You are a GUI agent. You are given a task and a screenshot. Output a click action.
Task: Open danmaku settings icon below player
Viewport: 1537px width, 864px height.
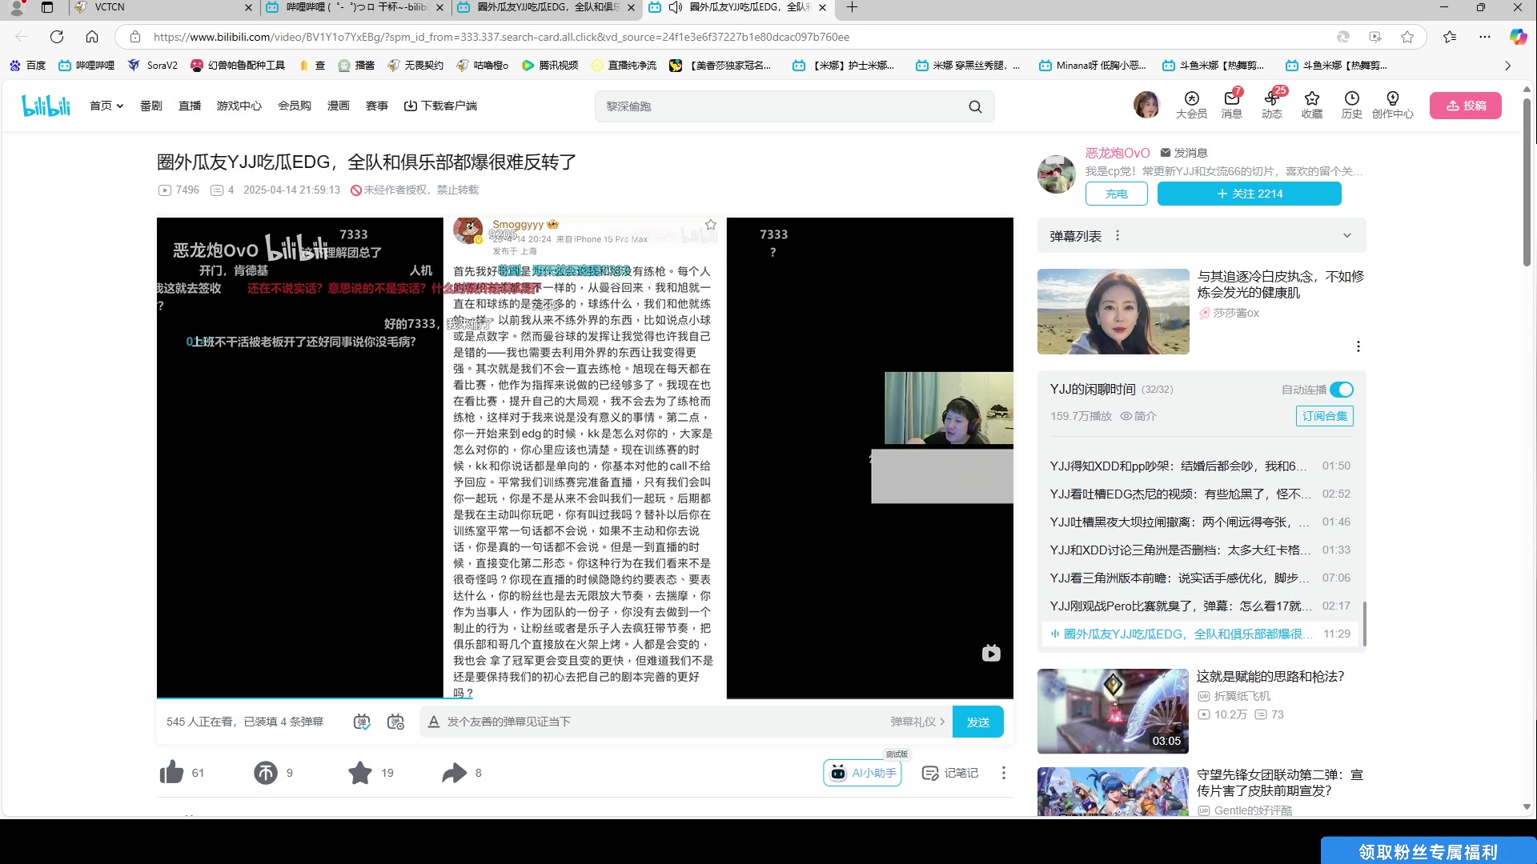[395, 722]
